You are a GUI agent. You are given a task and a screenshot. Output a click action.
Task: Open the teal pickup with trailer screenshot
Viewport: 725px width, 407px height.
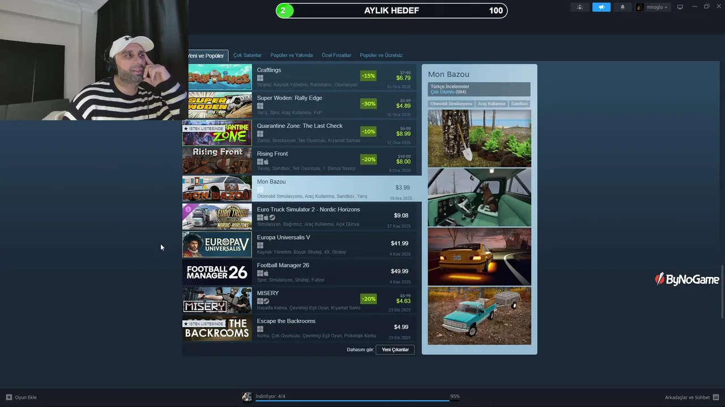point(479,315)
